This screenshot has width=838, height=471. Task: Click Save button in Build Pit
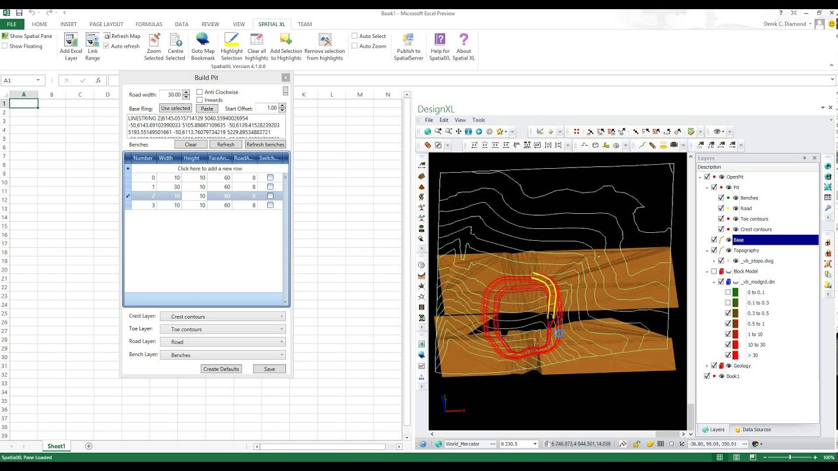[270, 369]
